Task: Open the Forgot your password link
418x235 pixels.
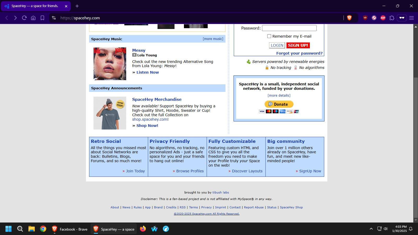Action: 299,53
